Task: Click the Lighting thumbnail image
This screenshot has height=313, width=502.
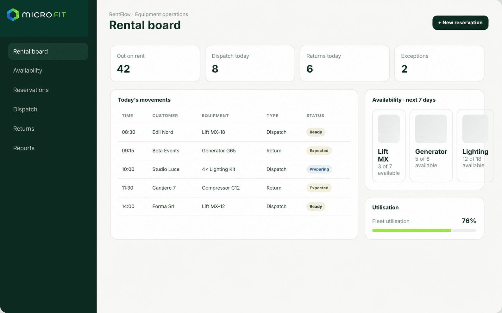Action: coord(475,129)
